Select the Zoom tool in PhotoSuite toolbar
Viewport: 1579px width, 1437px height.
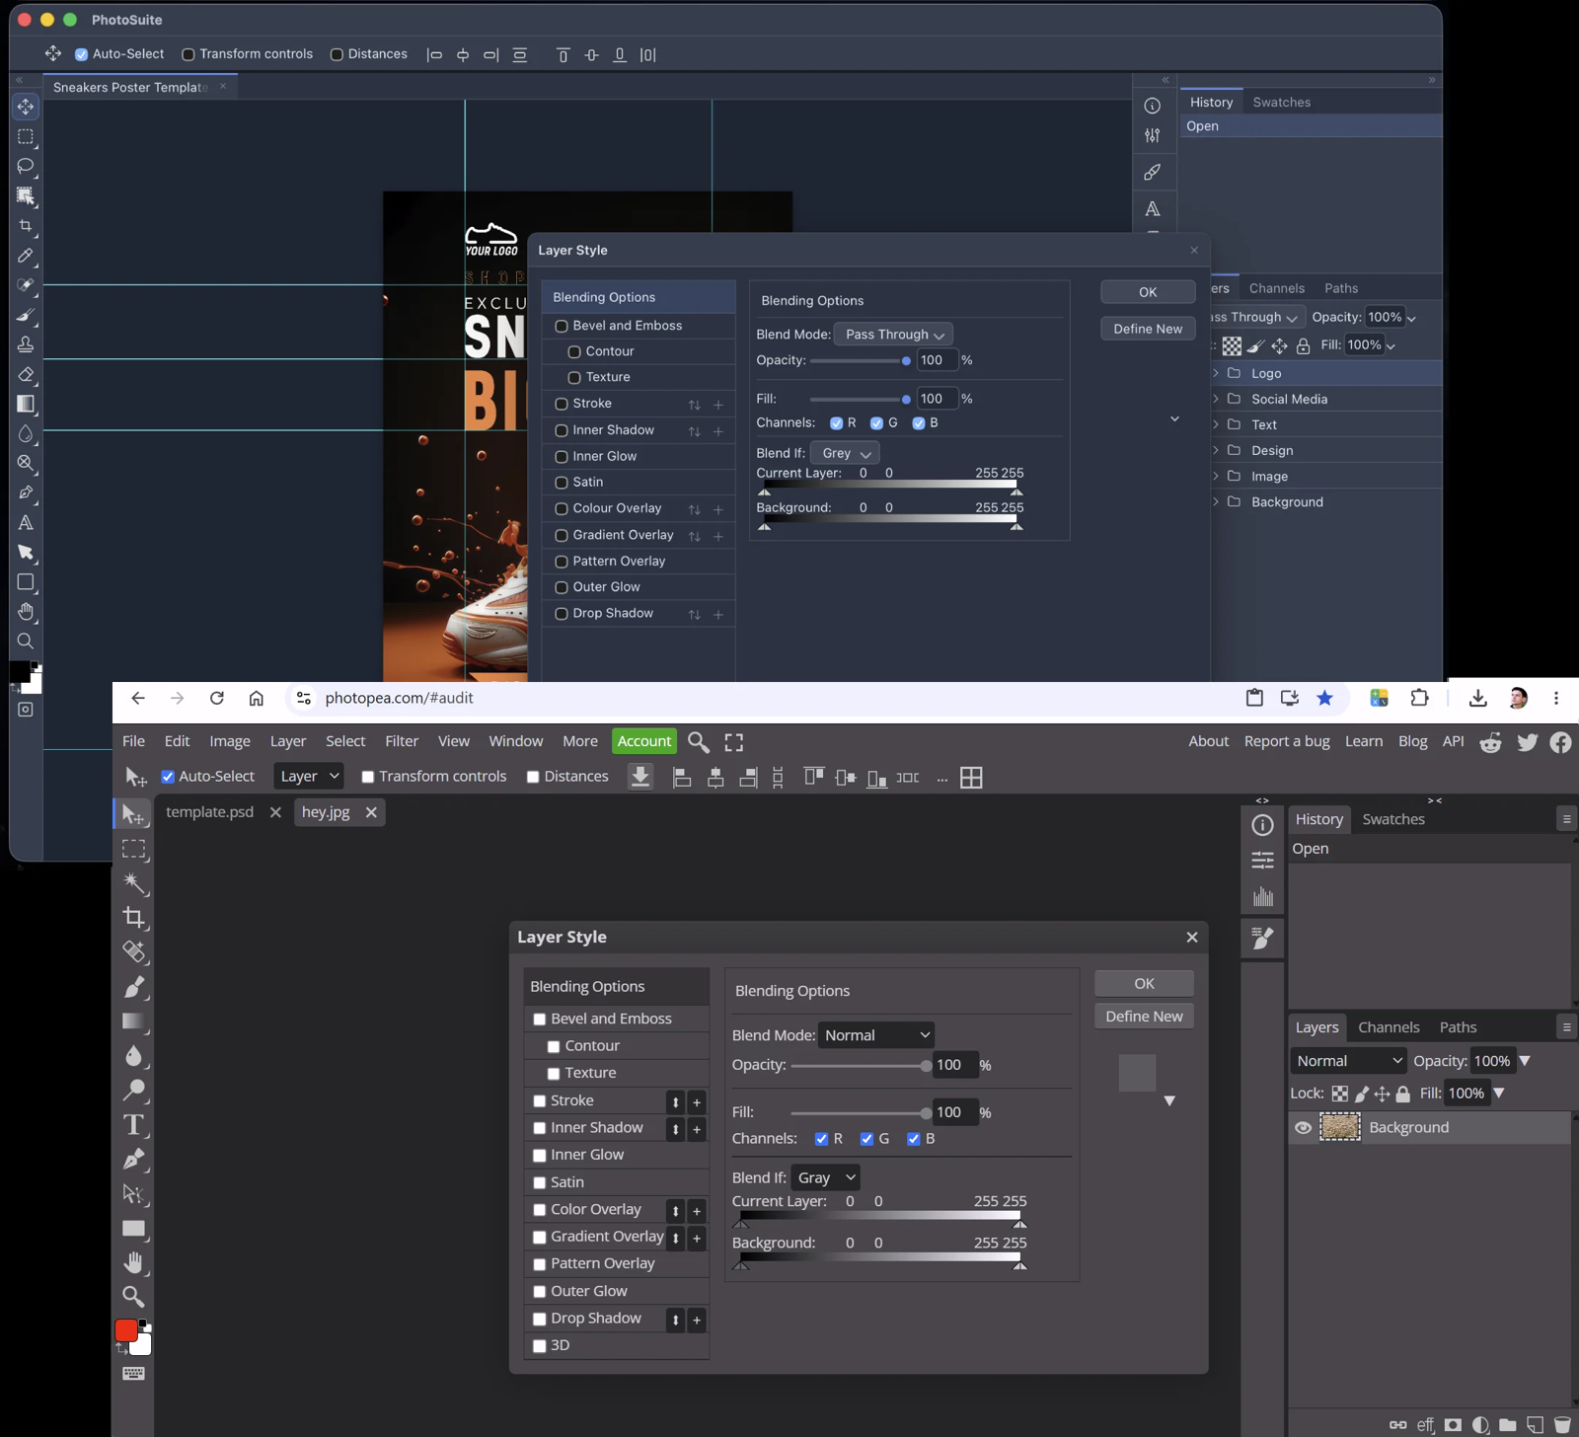point(26,642)
